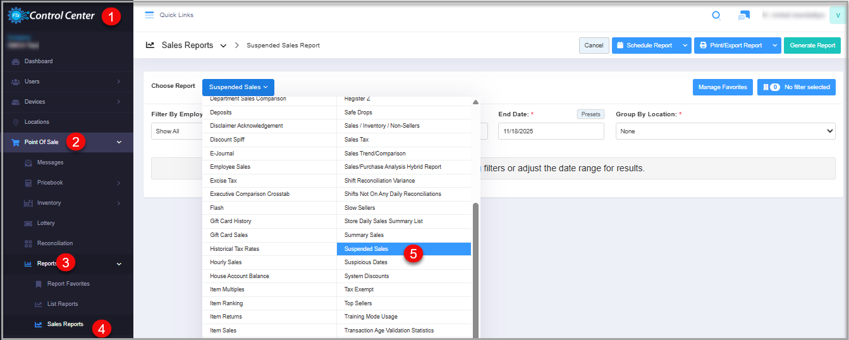Choose Gift Card History report option
The image size is (849, 340).
point(231,221)
